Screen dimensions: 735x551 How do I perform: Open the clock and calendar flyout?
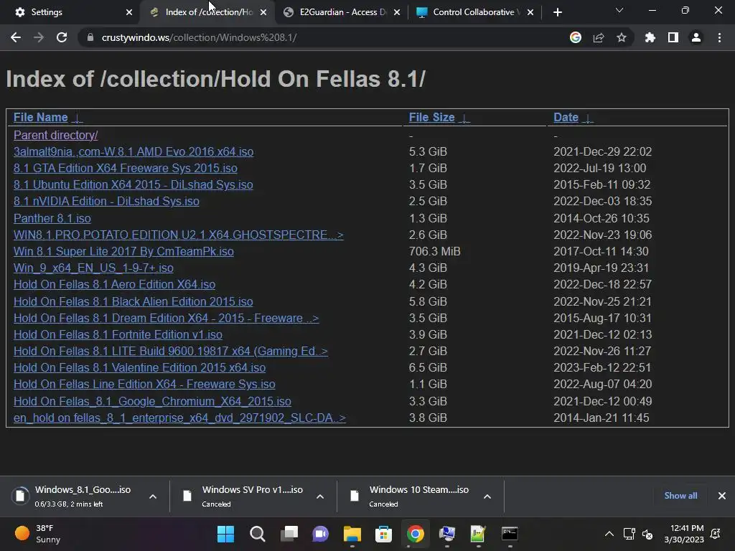pyautogui.click(x=684, y=534)
